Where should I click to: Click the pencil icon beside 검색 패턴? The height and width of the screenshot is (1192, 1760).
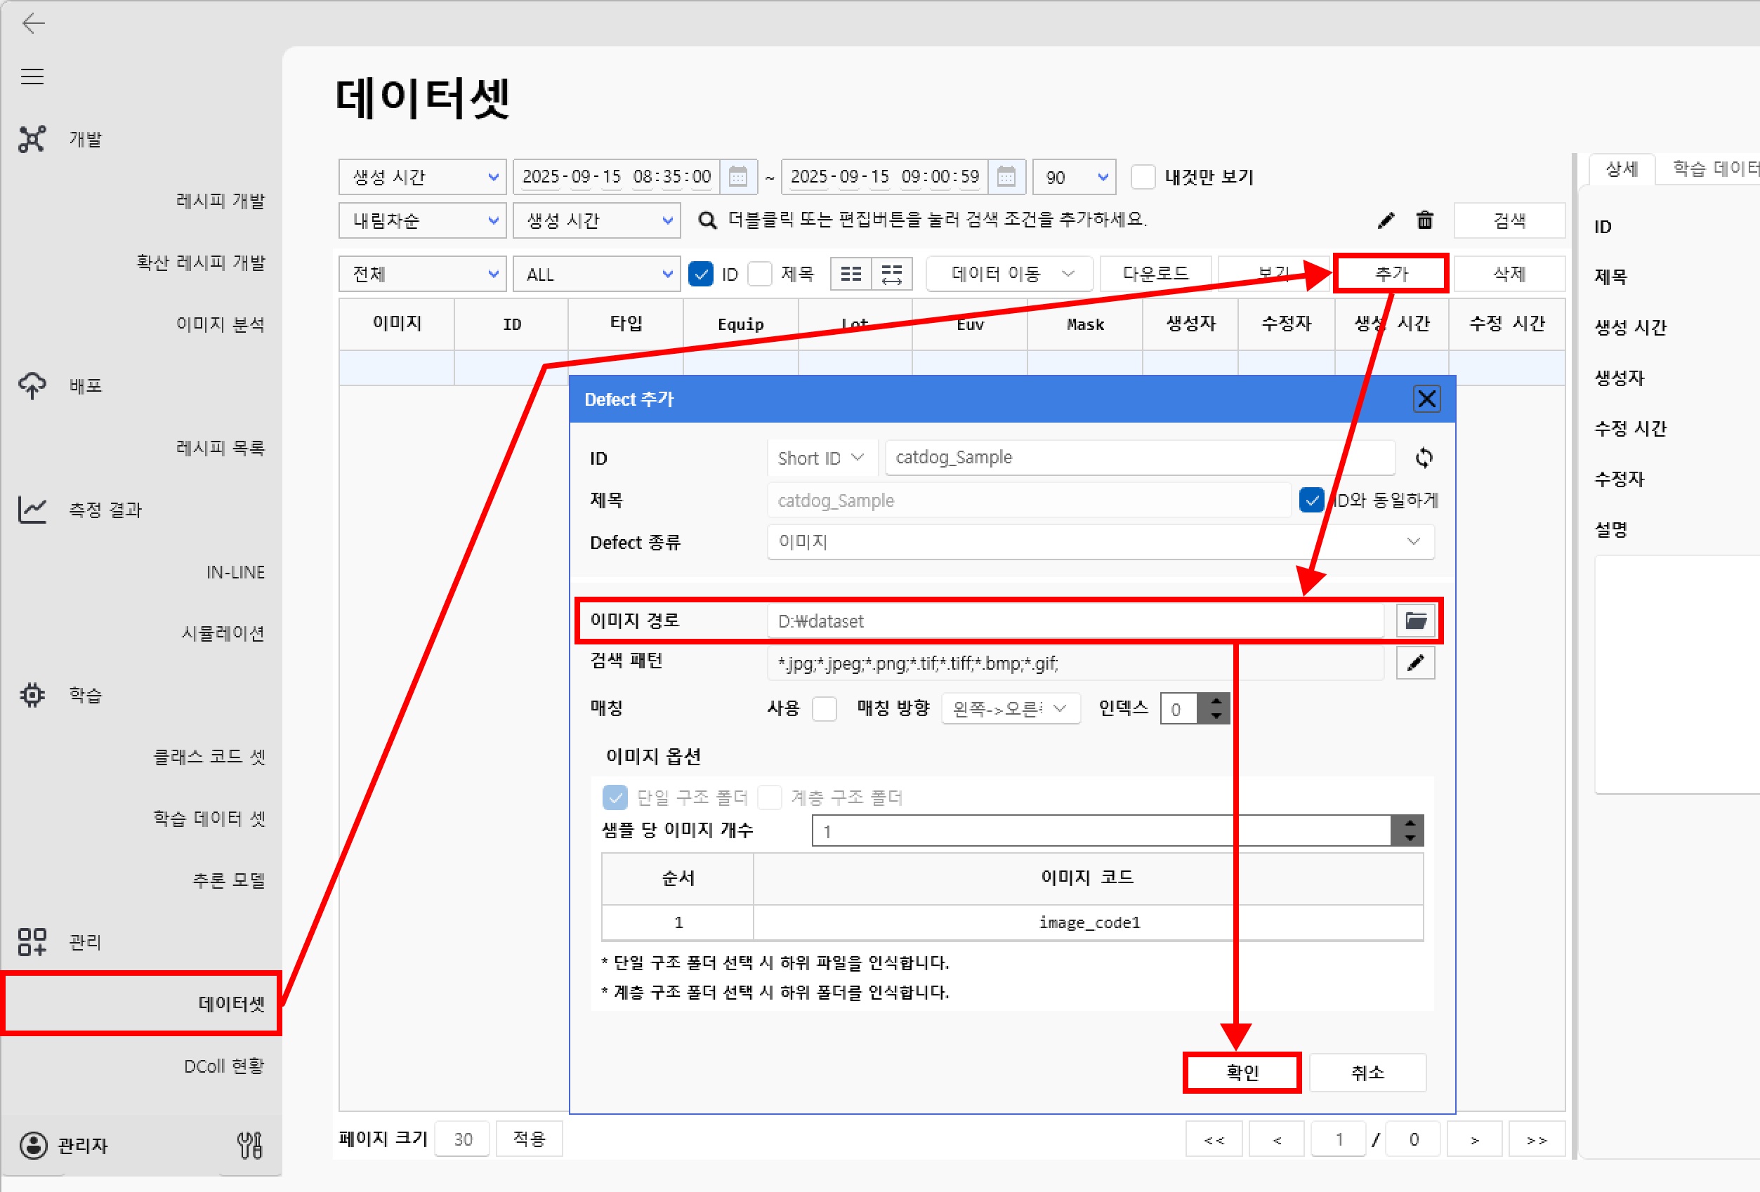(x=1415, y=662)
